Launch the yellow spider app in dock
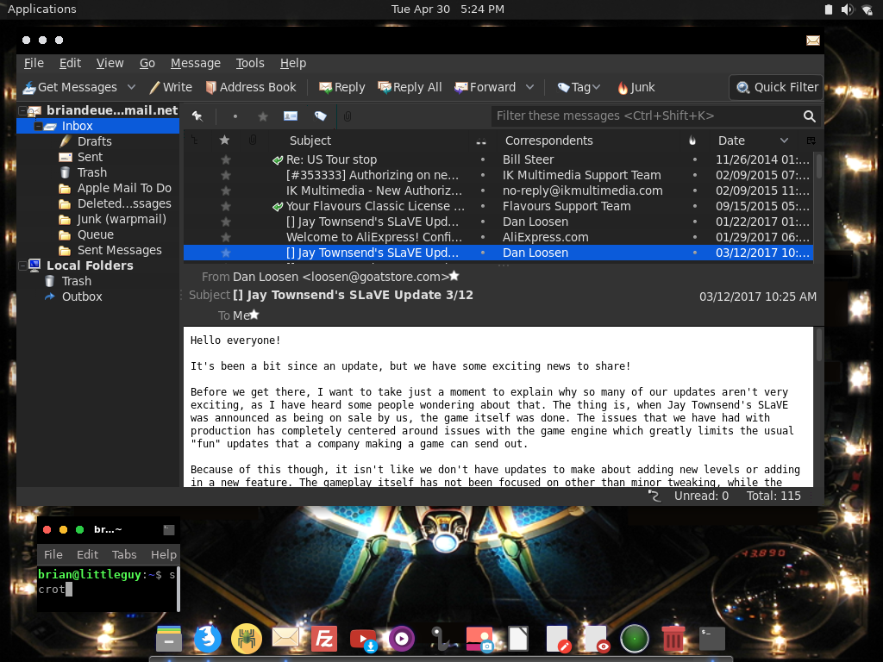Screen dimensions: 883x662 (246, 639)
